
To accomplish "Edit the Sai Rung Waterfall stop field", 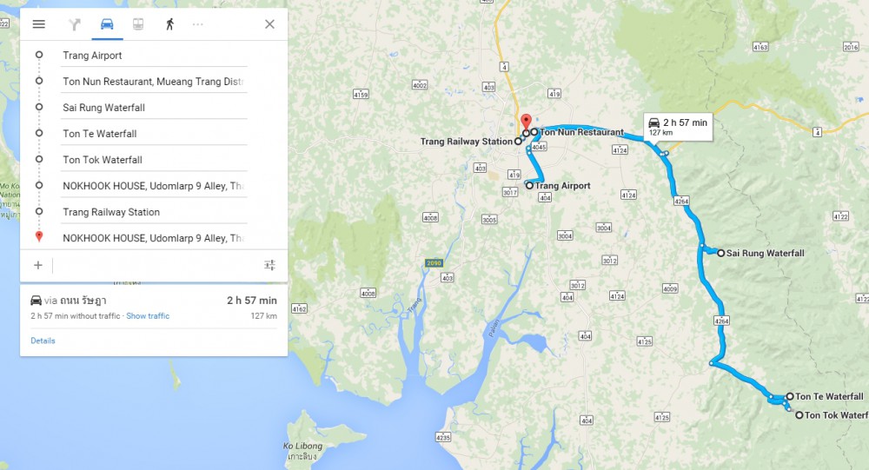I will click(154, 108).
